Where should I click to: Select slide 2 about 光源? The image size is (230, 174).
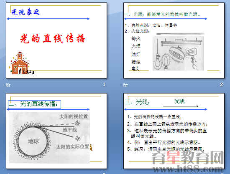[x=174, y=40]
